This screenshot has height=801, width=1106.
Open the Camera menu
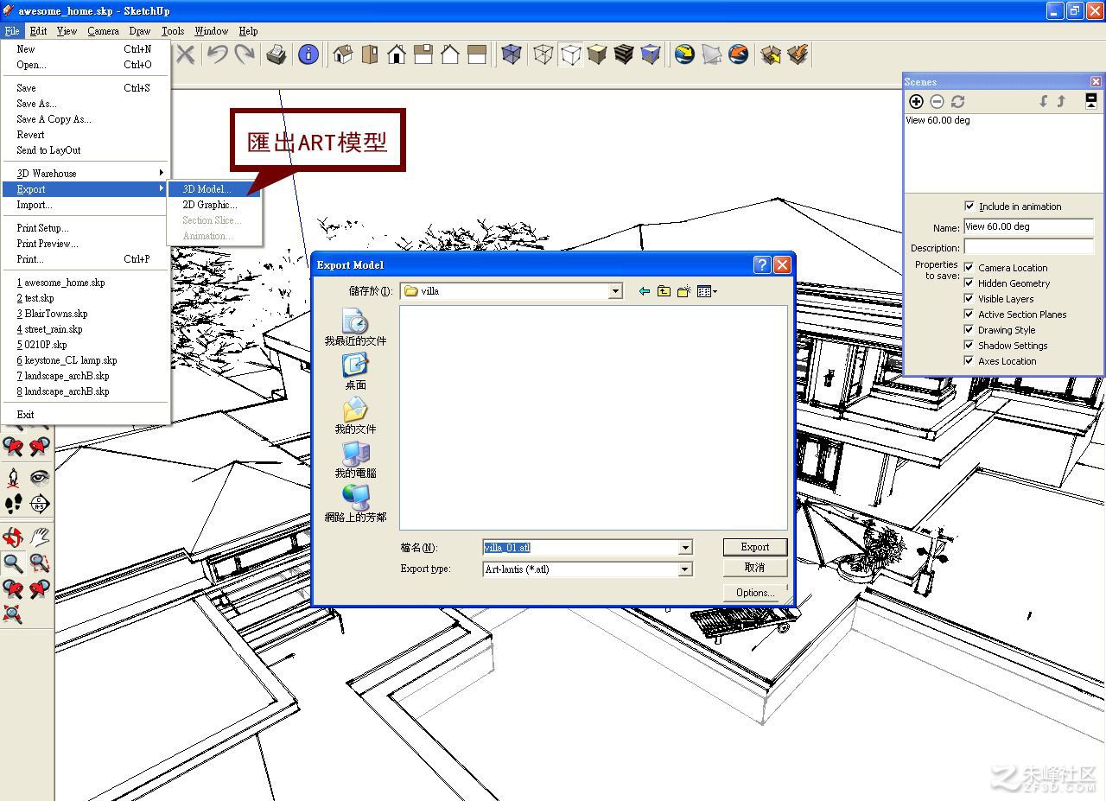pyautogui.click(x=103, y=31)
